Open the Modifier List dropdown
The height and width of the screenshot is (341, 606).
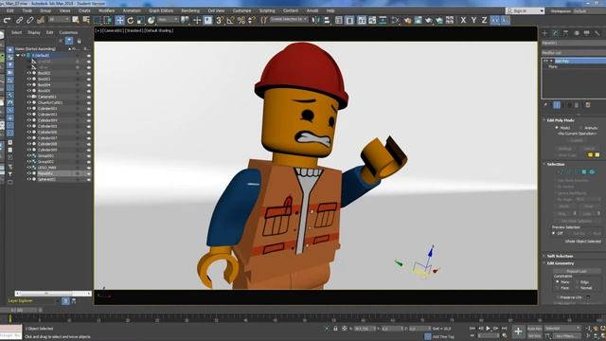tap(574, 53)
